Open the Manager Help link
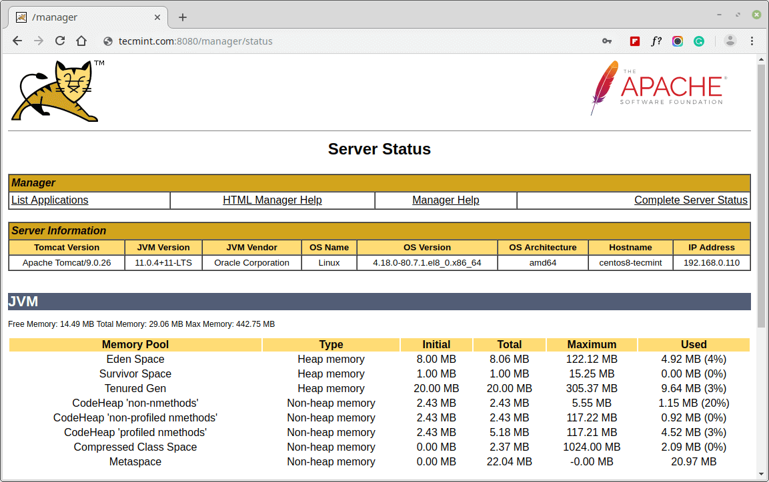769x482 pixels. point(446,200)
